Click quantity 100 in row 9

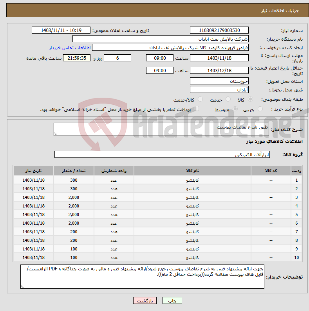(74, 249)
